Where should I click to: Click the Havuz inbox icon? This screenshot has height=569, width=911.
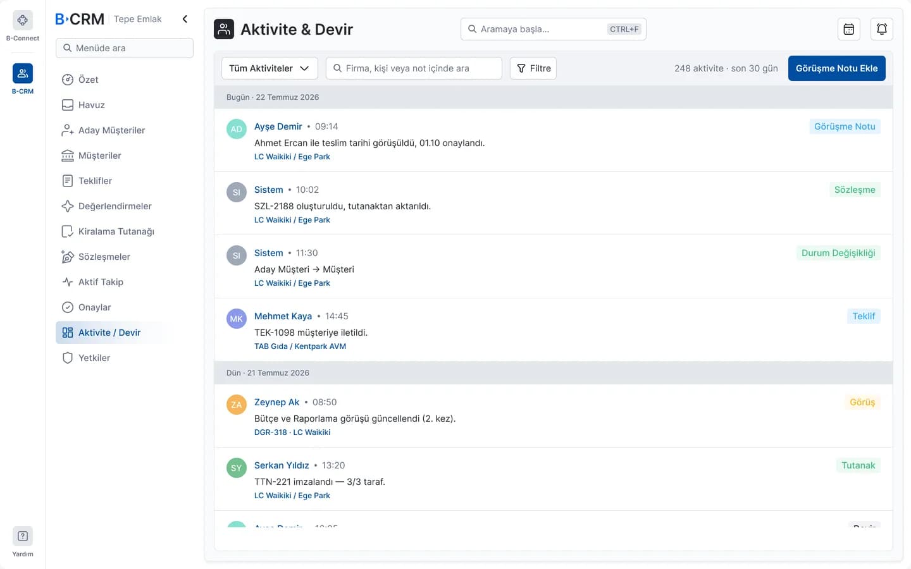click(68, 105)
